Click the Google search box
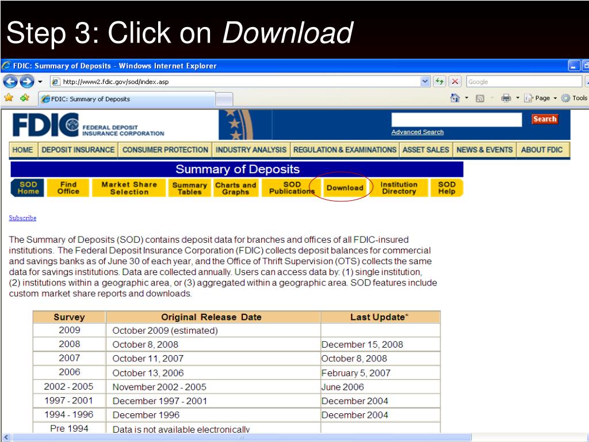Viewport: 589px width, 442px height. click(524, 82)
